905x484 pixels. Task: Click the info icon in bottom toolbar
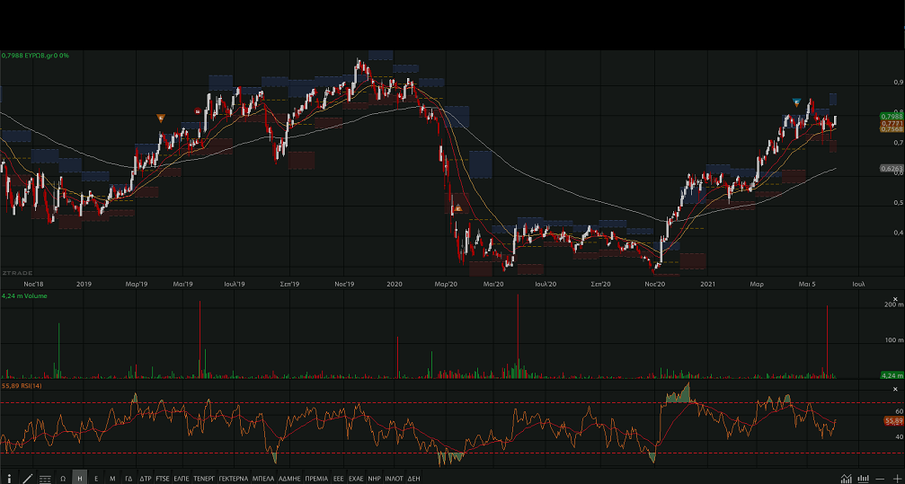point(10,479)
